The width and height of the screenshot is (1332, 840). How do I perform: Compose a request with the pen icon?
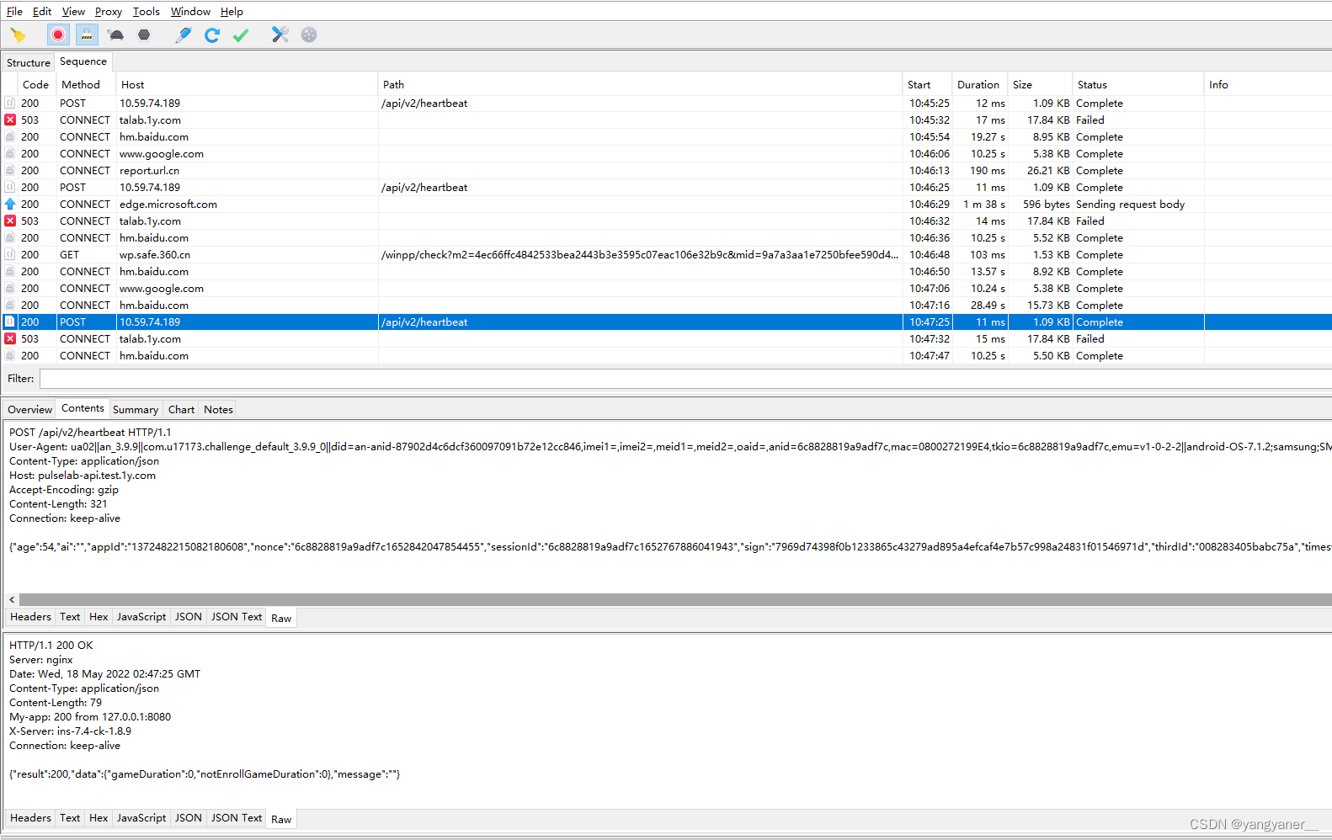tap(183, 35)
